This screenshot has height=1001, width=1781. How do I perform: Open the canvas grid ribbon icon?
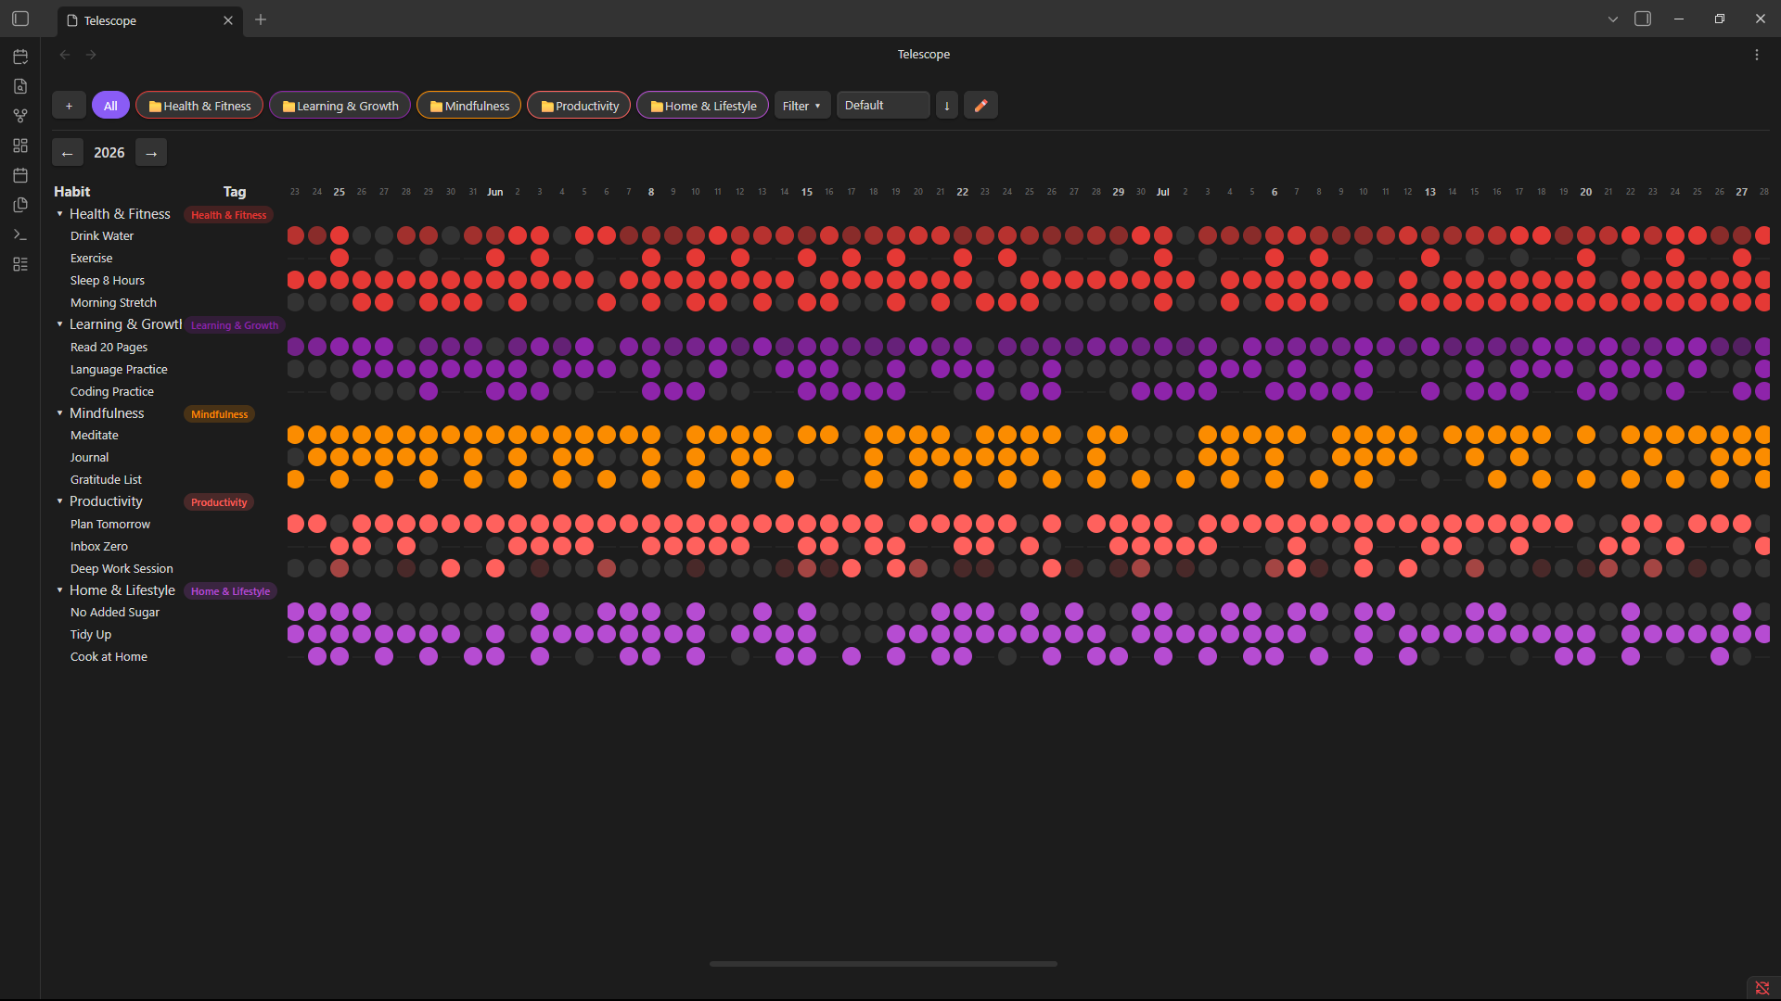[20, 146]
